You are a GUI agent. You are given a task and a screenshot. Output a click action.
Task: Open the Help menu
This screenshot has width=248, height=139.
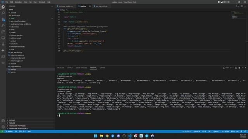[x=48, y=2]
